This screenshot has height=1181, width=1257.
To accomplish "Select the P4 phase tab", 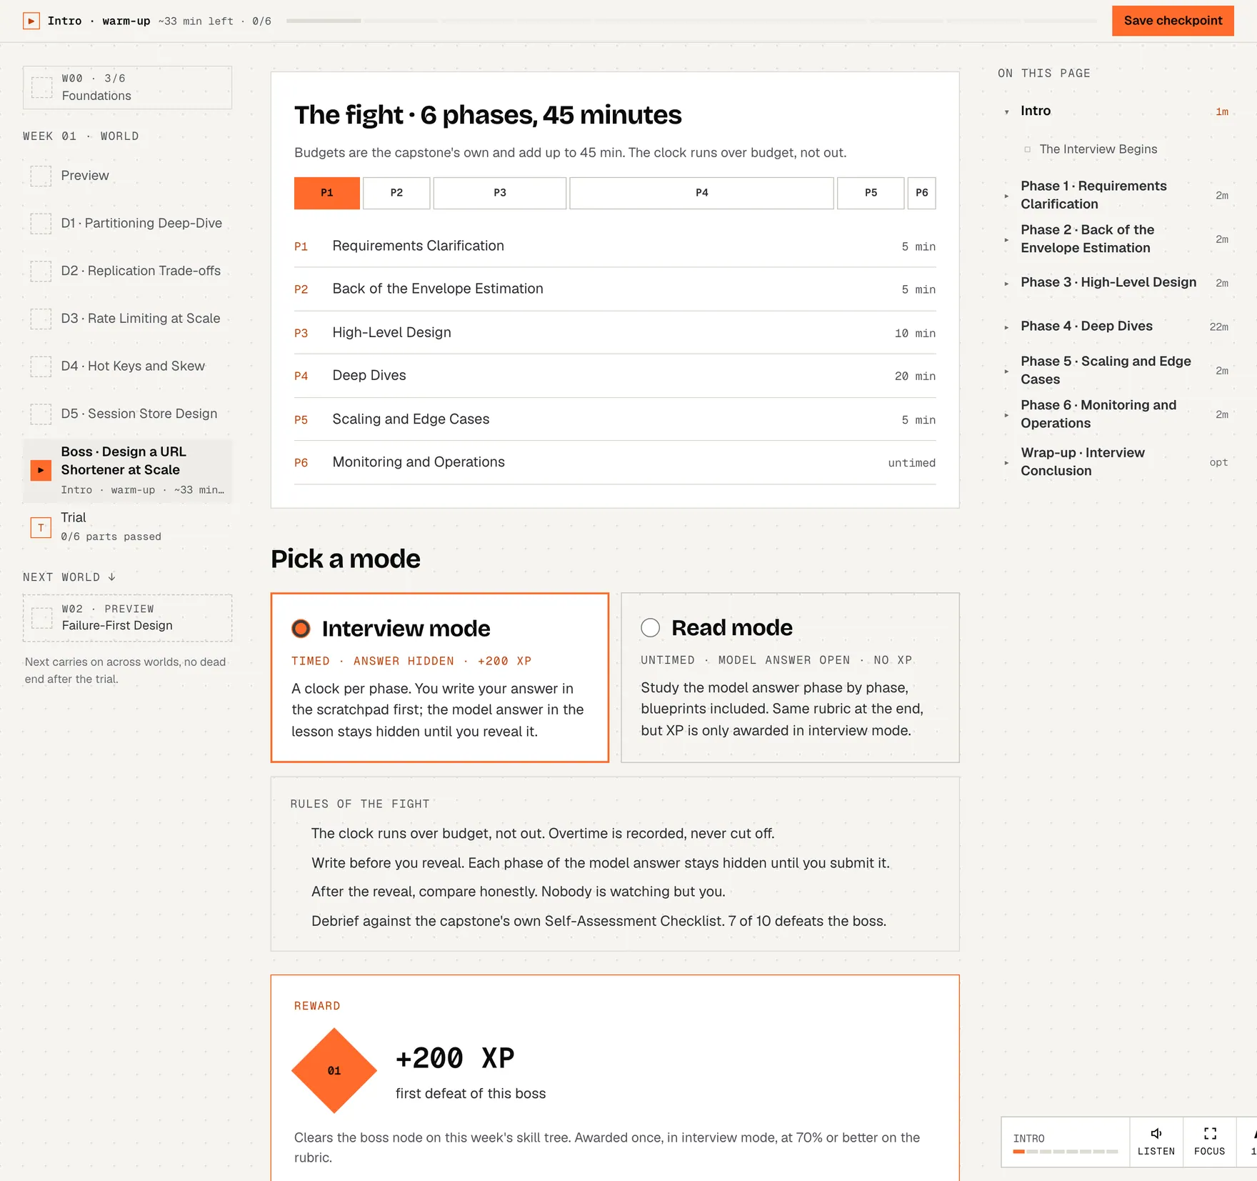I will click(701, 193).
